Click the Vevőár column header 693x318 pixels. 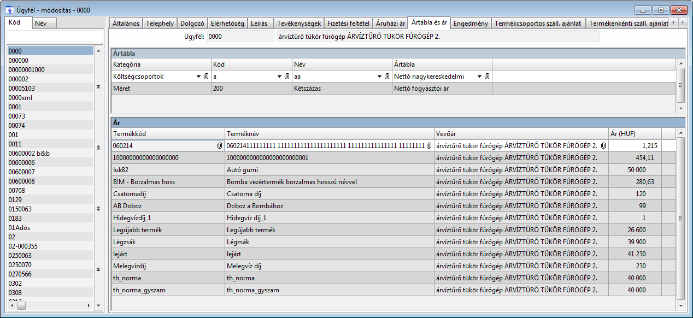521,134
